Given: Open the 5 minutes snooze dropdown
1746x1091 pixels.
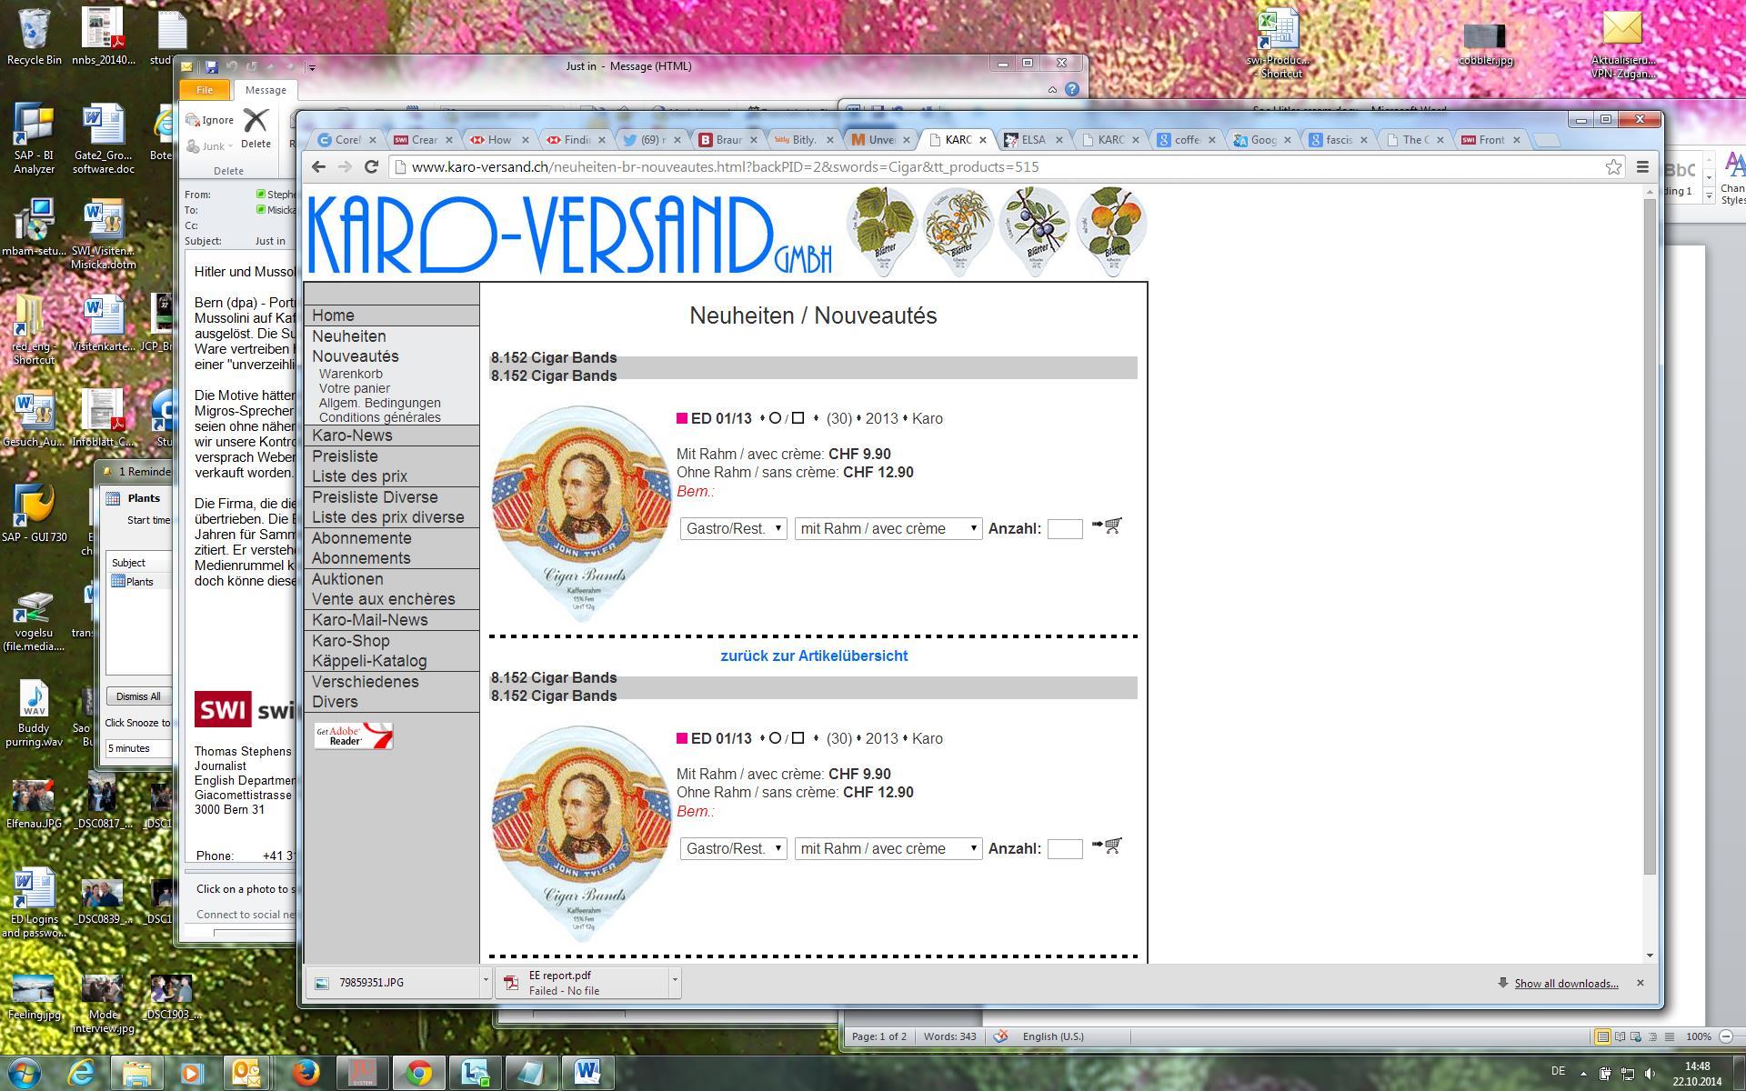Looking at the screenshot, I should pyautogui.click(x=138, y=748).
